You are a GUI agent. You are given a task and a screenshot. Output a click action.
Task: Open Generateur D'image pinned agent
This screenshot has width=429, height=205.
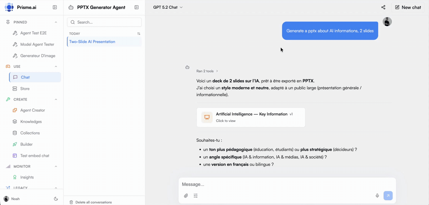[x=38, y=56]
